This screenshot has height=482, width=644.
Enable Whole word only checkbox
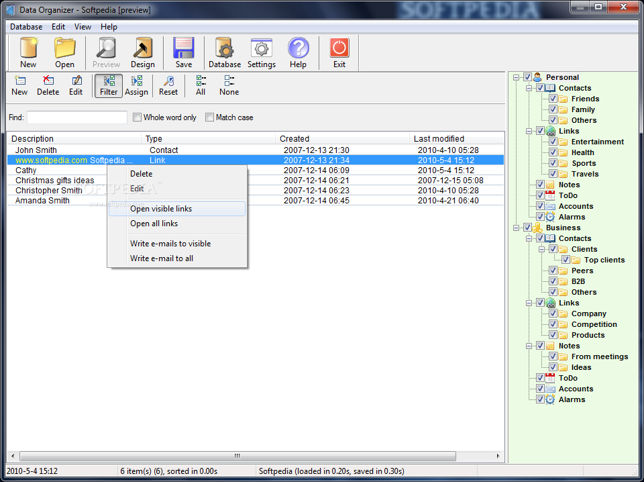point(137,117)
